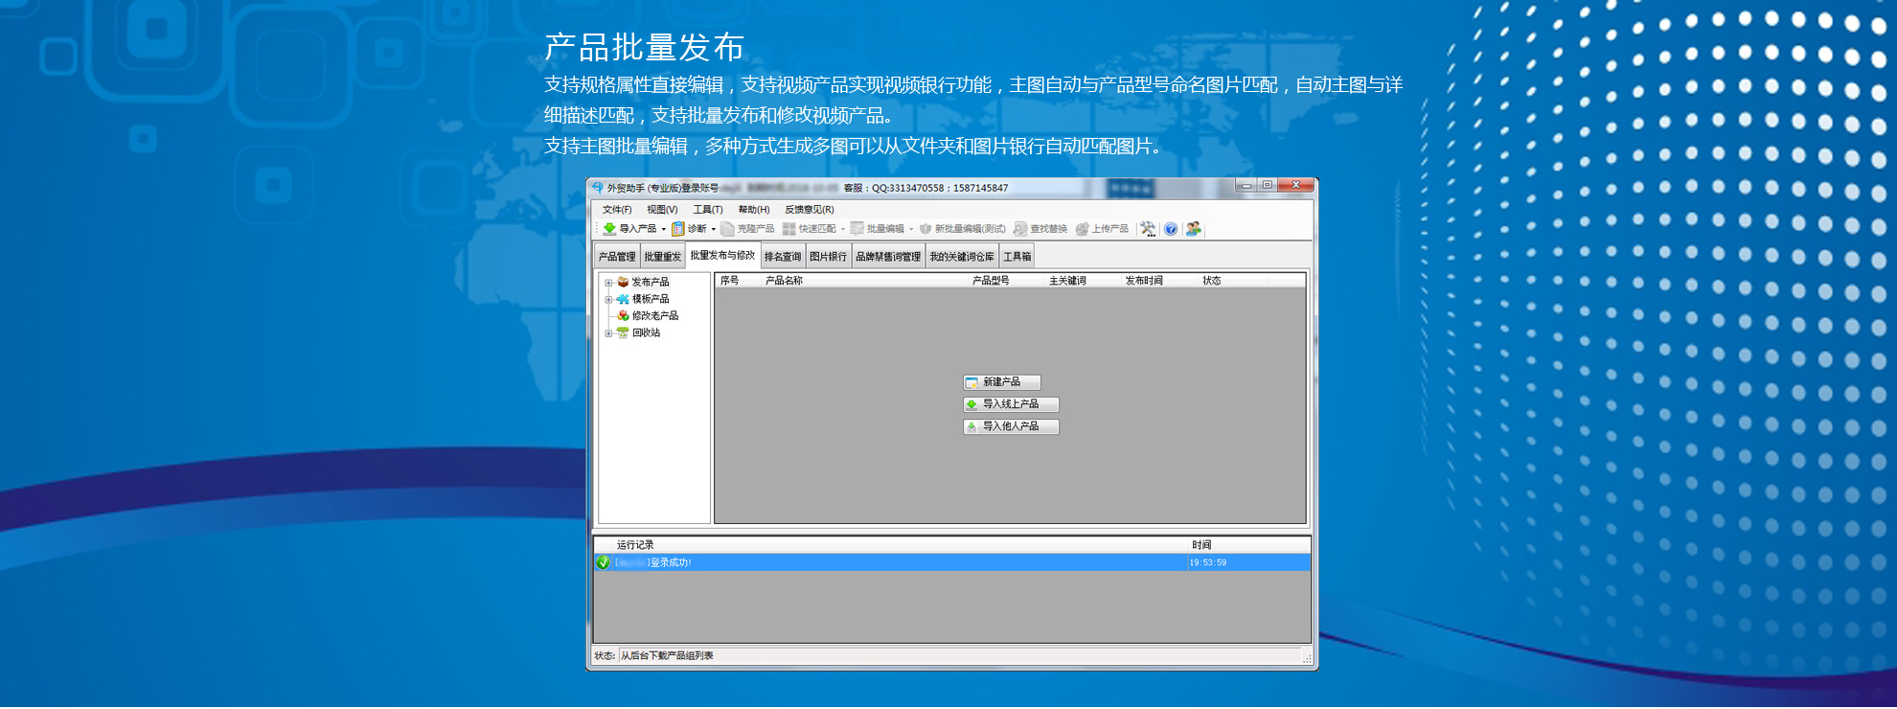Select 模板产品 label in tree
Screen dimensions: 1897x709
[x=651, y=299]
